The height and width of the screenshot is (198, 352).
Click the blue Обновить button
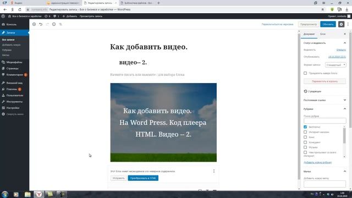click(328, 24)
